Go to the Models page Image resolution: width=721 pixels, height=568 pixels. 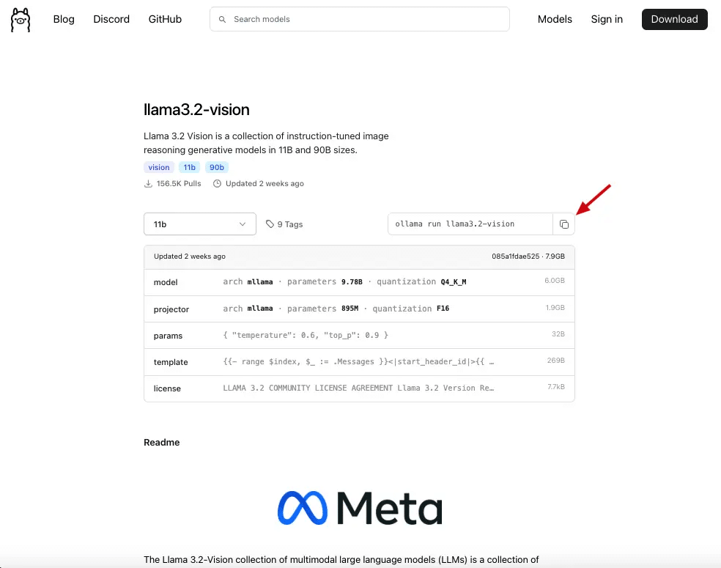point(555,19)
